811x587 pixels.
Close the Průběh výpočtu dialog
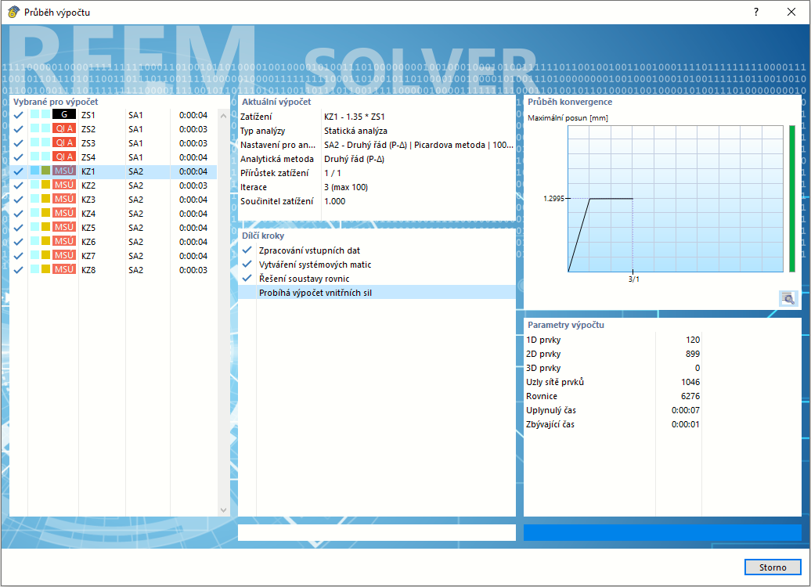(791, 12)
